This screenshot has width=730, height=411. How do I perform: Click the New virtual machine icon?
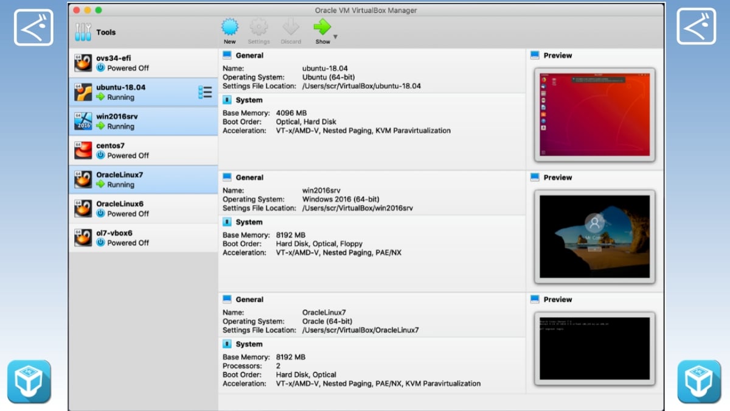coord(229,27)
